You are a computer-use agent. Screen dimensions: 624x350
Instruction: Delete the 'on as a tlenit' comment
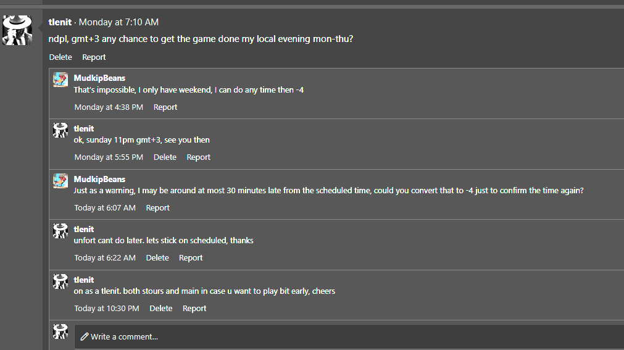coord(161,308)
